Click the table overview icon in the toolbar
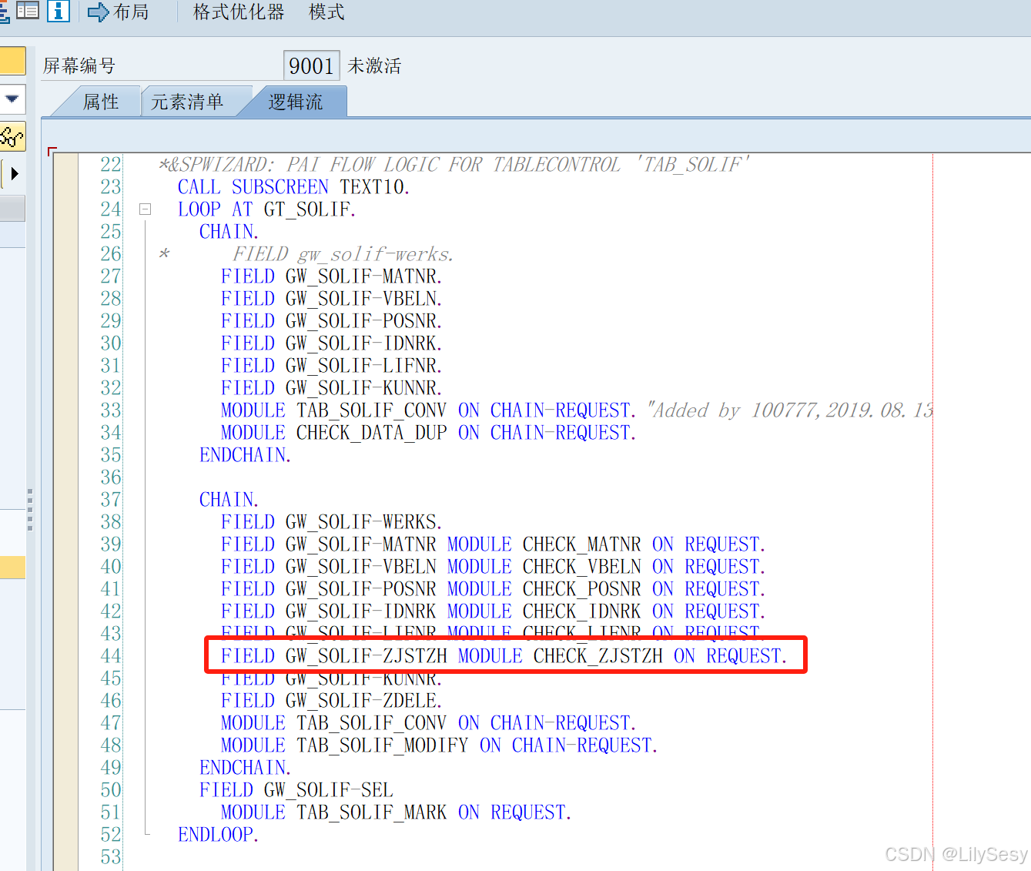1031x871 pixels. pyautogui.click(x=28, y=11)
